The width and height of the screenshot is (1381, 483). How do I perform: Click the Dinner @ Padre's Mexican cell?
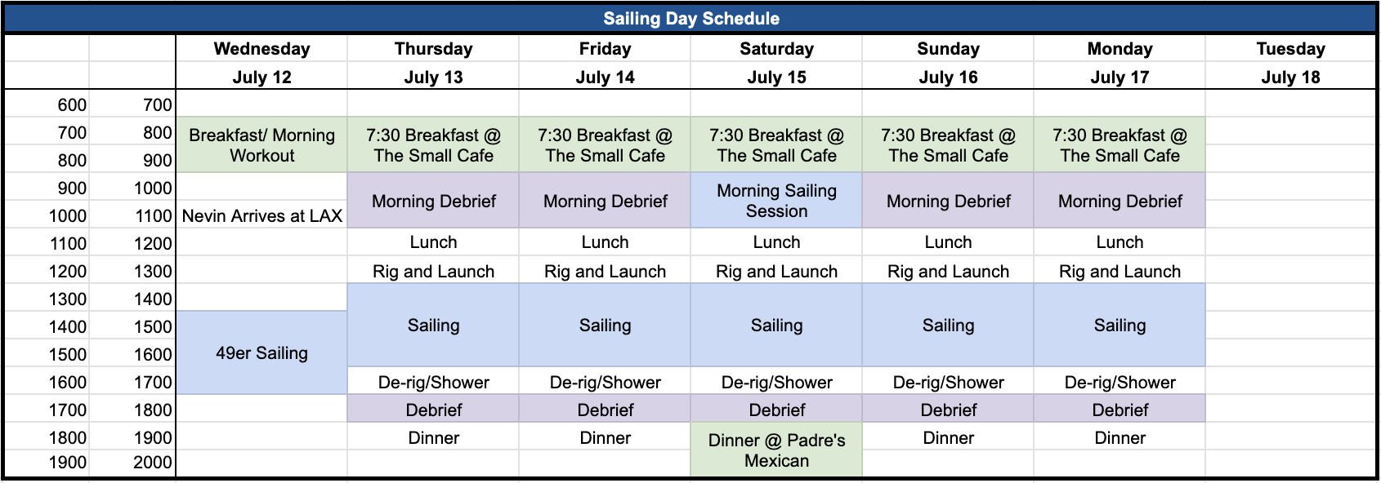[776, 450]
